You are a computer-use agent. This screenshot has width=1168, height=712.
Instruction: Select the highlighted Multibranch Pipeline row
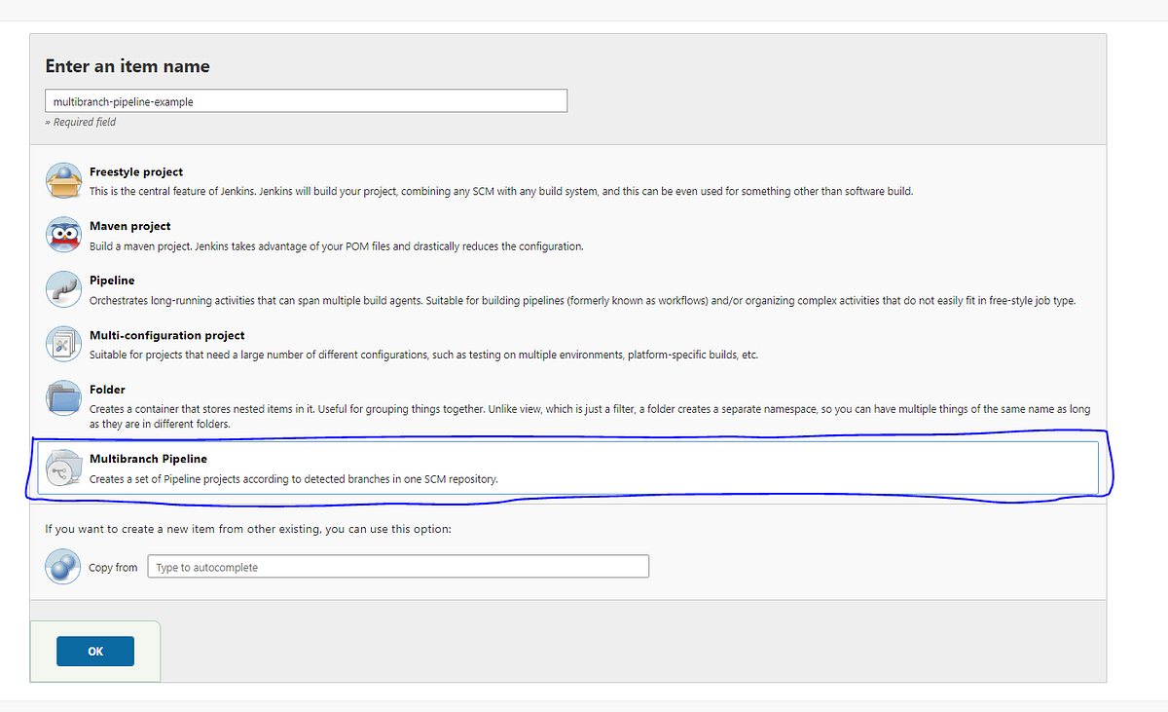coord(569,468)
